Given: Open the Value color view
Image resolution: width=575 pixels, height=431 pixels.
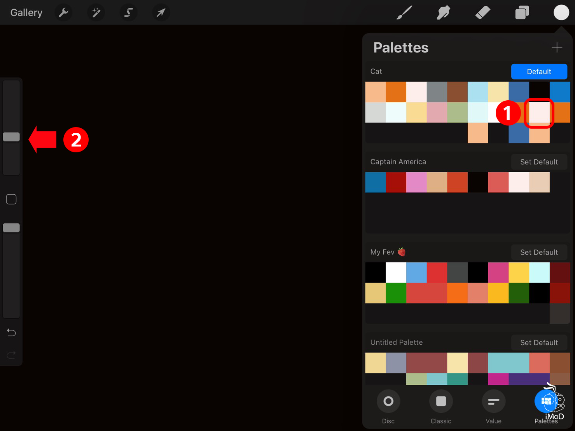Looking at the screenshot, I should tap(493, 401).
